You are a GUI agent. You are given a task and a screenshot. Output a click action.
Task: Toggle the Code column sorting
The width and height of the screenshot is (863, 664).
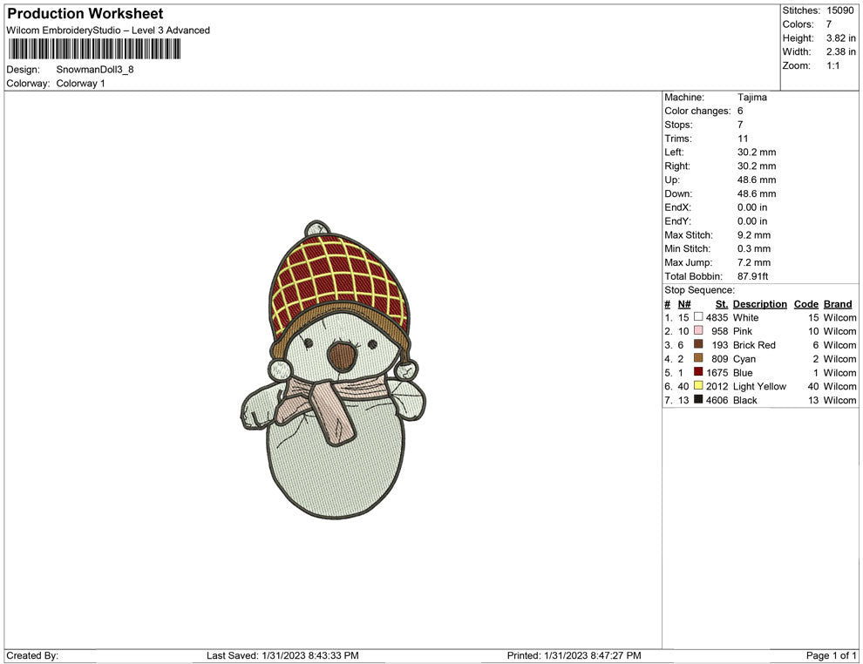click(805, 303)
